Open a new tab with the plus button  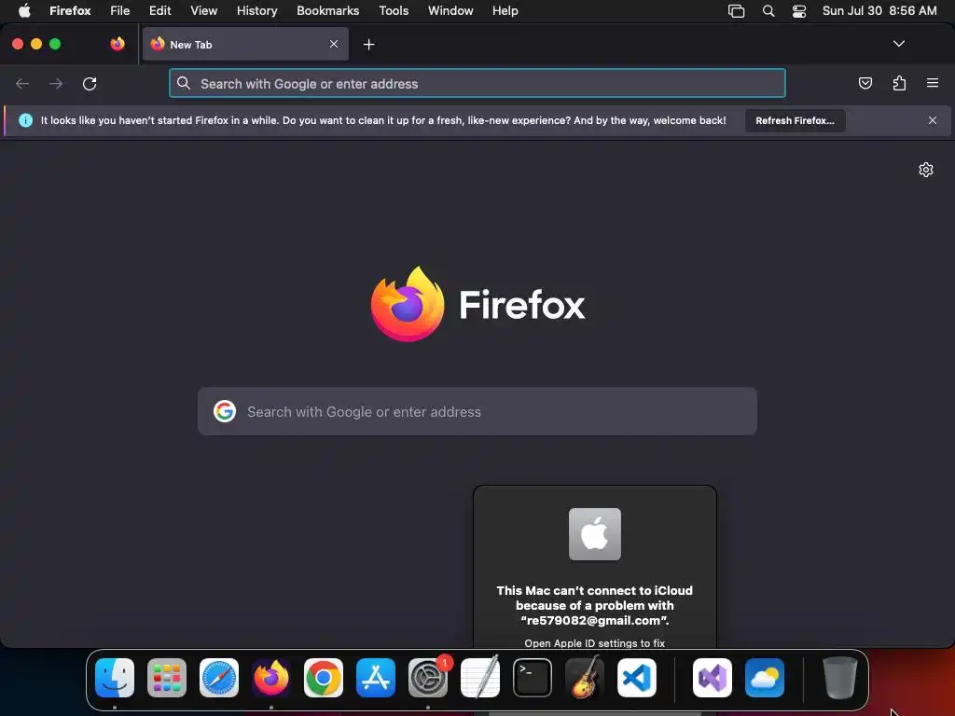point(368,45)
